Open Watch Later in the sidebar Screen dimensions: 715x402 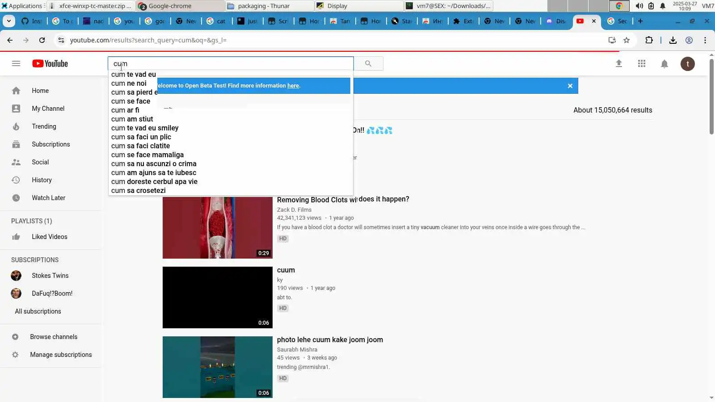coord(51,198)
